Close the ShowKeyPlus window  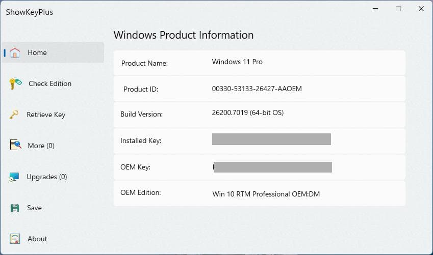coord(421,9)
